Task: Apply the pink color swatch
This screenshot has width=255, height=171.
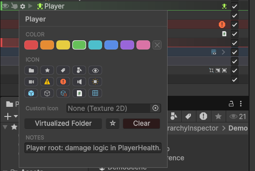Action: click(x=143, y=45)
